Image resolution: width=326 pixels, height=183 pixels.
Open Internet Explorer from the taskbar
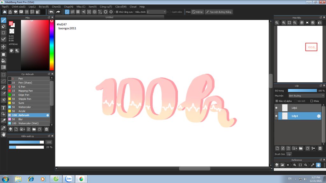click(x=31, y=179)
